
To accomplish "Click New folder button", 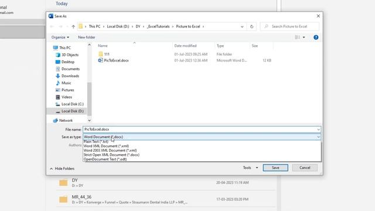I will [87, 38].
